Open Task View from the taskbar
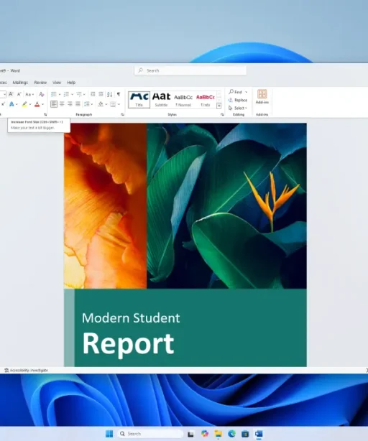The image size is (368, 441). [190, 434]
